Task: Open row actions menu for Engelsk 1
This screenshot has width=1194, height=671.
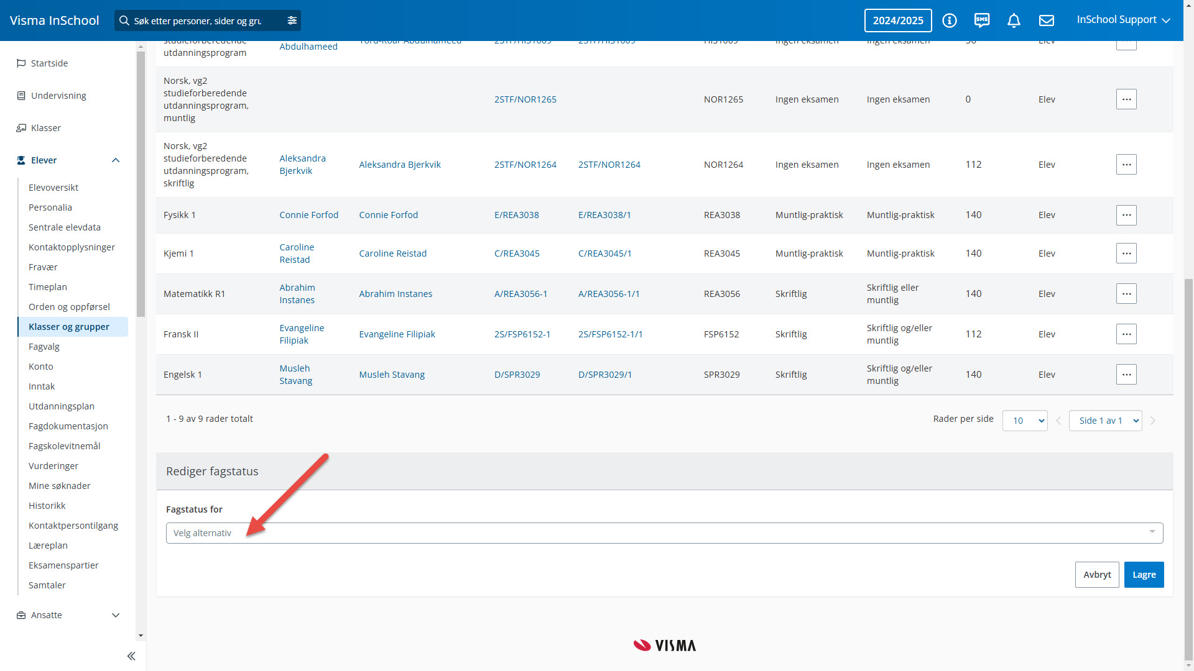Action: (x=1126, y=375)
